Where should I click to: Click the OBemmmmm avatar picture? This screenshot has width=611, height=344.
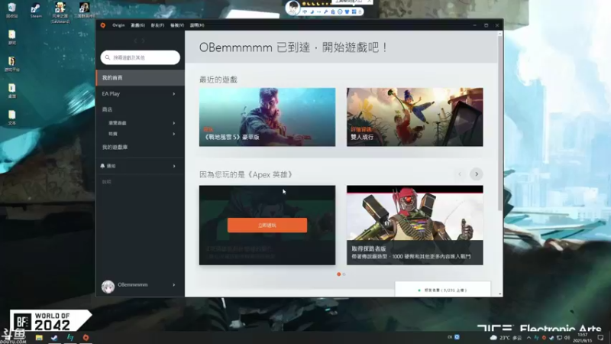108,286
